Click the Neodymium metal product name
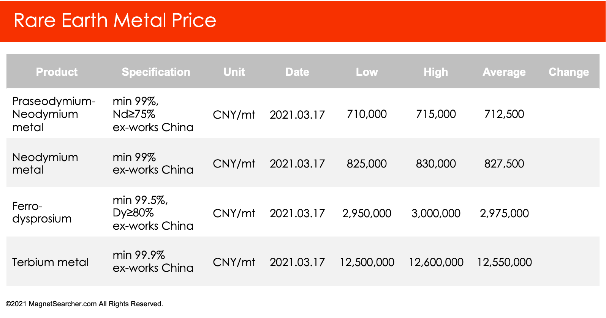The image size is (606, 318). click(45, 163)
